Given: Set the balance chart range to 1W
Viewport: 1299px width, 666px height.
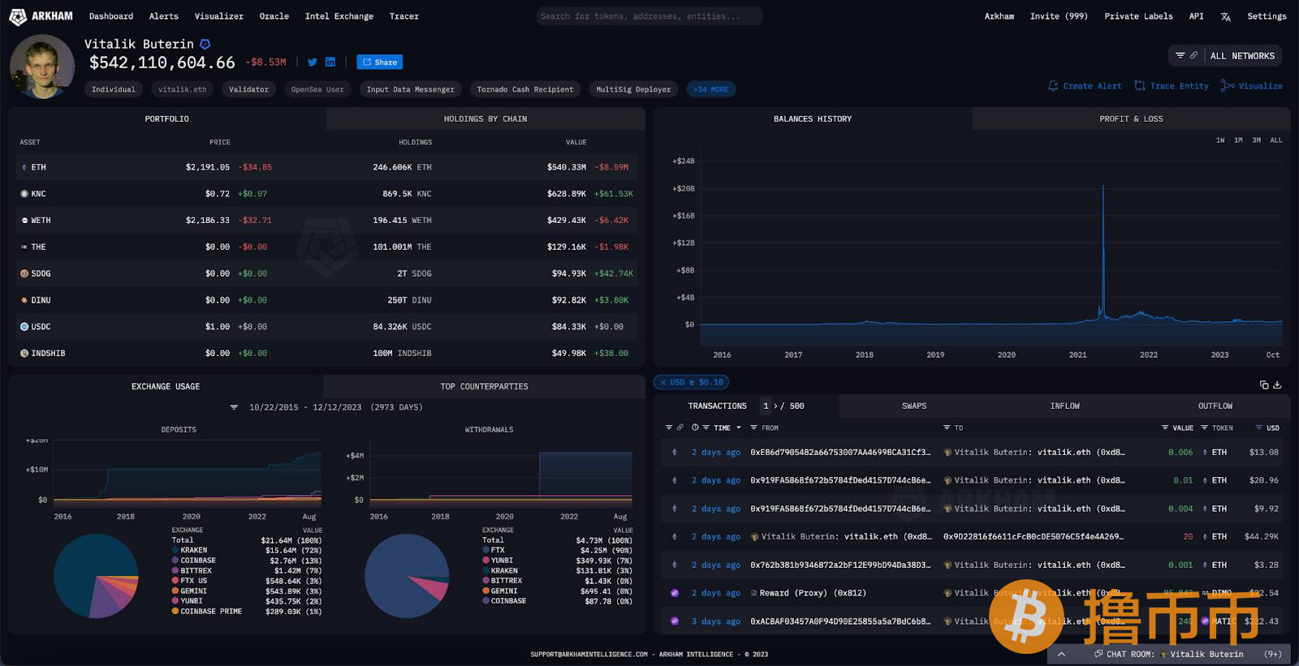Looking at the screenshot, I should point(1220,140).
